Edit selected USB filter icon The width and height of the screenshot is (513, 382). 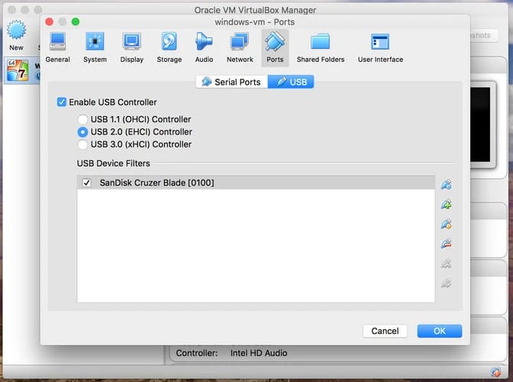[447, 224]
